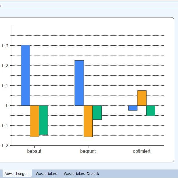Viewport: 178px width, 178px height.
Task: Click the -0,1 y-axis label
Action: coord(5,126)
